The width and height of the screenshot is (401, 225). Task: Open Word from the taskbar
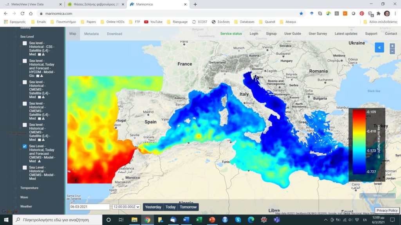pos(186,220)
